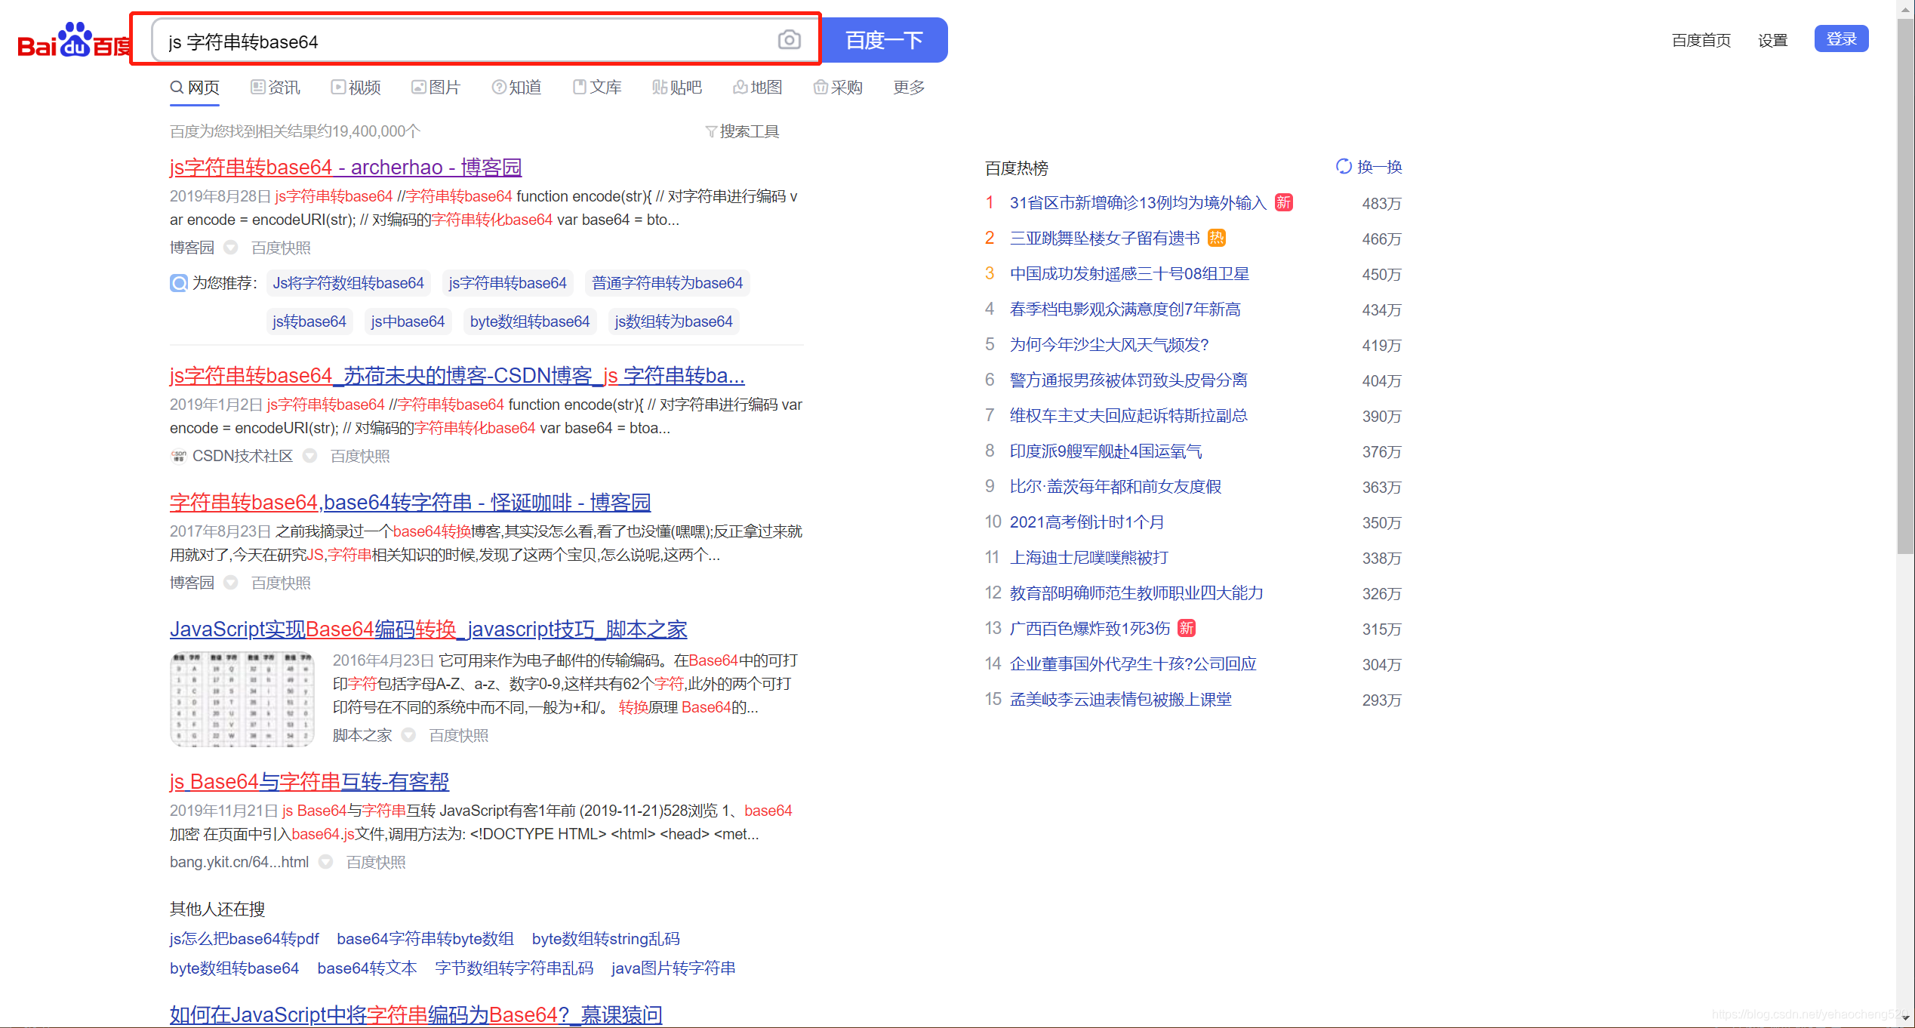The width and height of the screenshot is (1915, 1028).
Task: Click the 换一换 refresh icon
Action: [x=1344, y=166]
